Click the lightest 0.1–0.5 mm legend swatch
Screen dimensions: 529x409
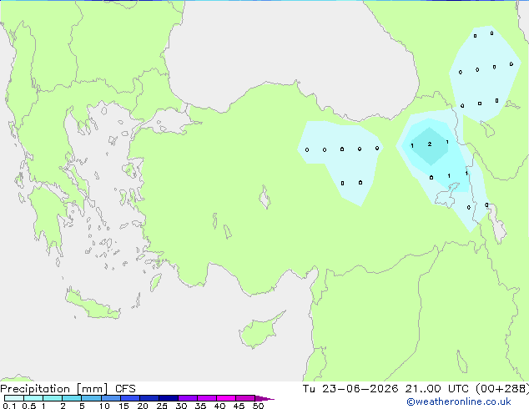coord(14,398)
